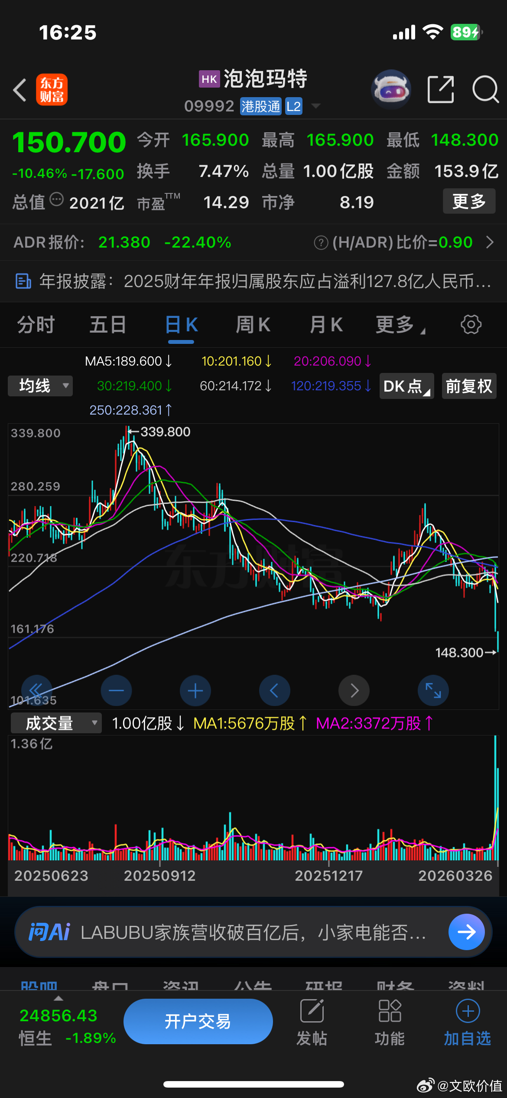Viewport: 507px width, 1098px height.
Task: Tap the LABUBU AI question prompt
Action: [253, 932]
